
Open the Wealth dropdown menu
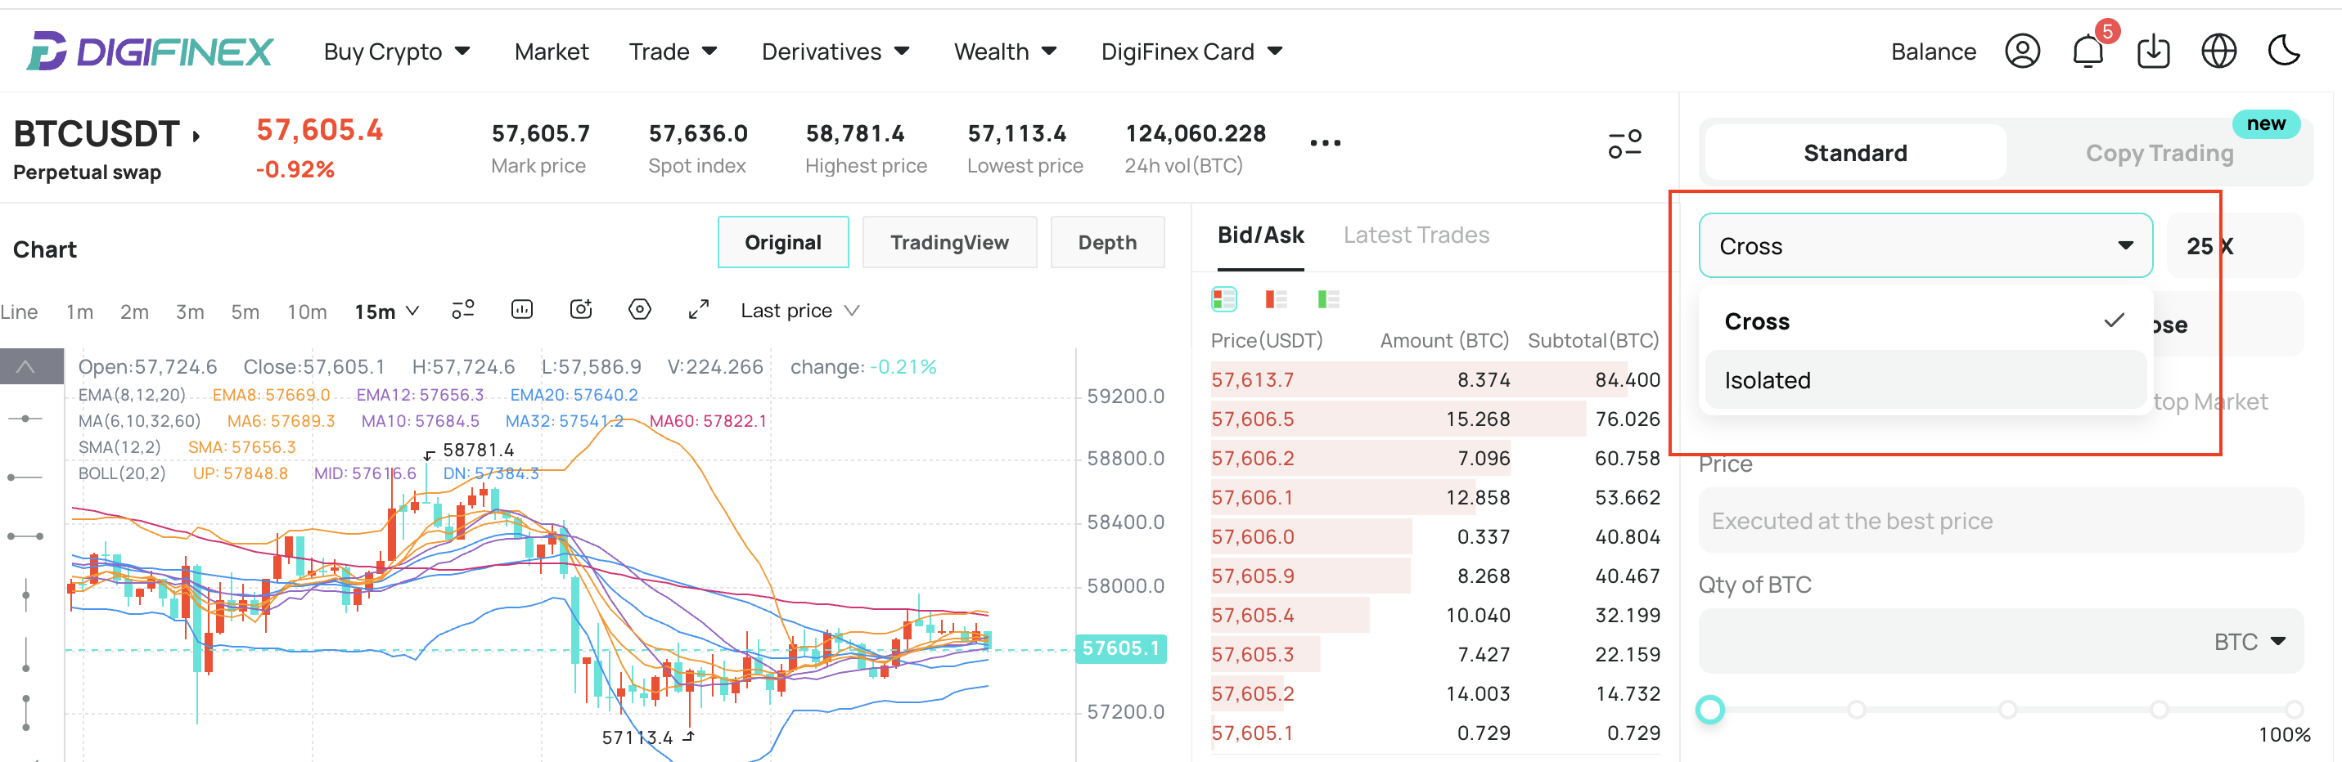(x=1006, y=52)
